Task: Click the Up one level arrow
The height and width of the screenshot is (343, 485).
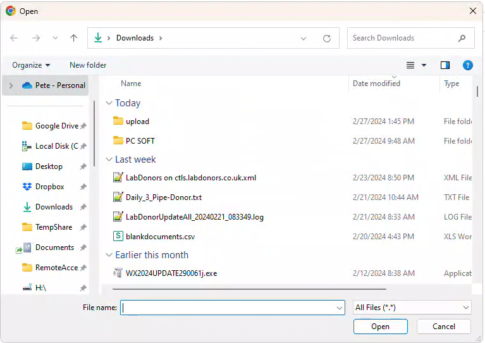Action: [x=73, y=38]
